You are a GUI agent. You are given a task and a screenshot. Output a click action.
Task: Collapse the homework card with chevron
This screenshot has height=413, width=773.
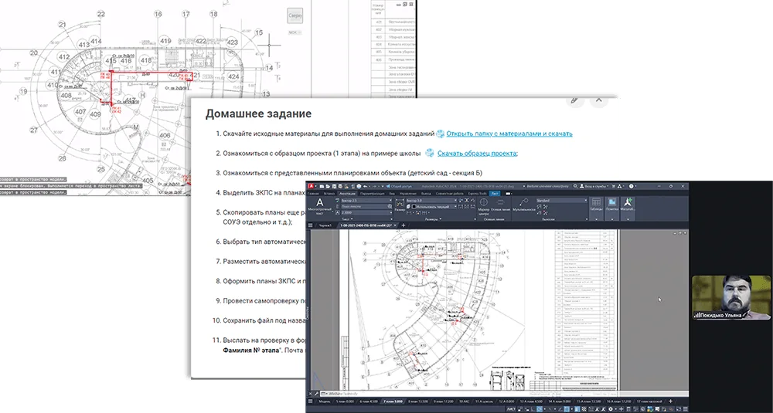point(598,100)
